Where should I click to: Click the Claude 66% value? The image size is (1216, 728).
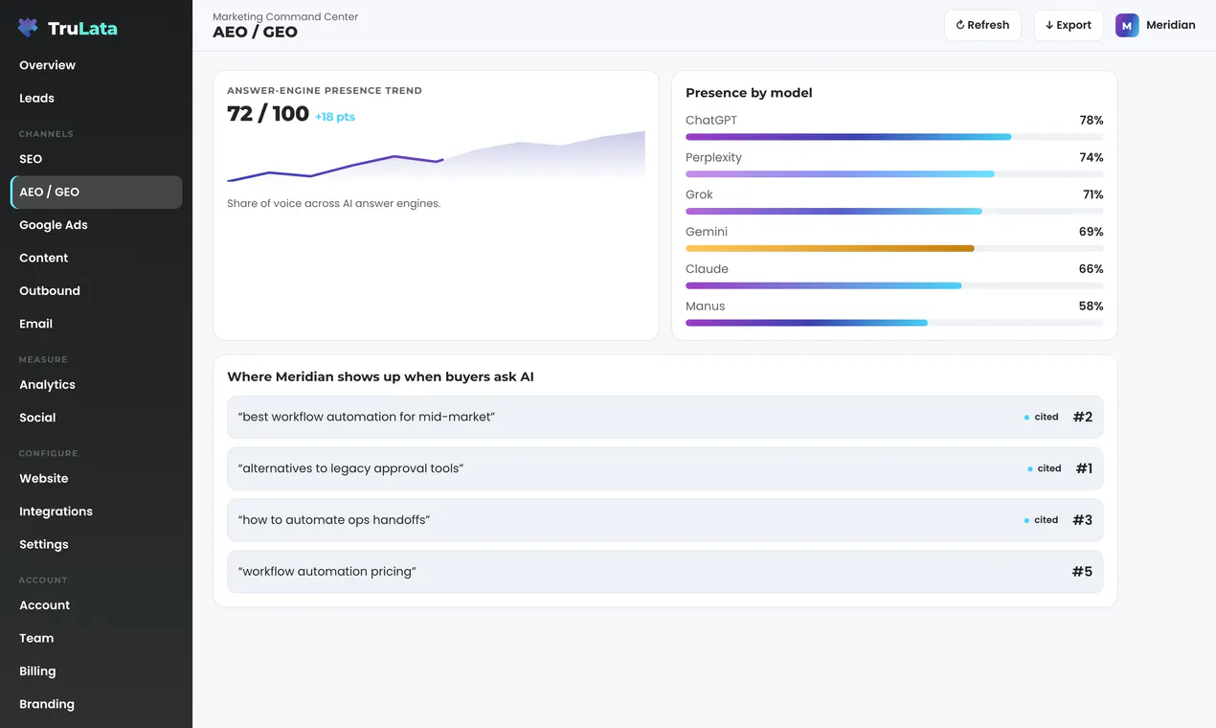[1091, 269]
